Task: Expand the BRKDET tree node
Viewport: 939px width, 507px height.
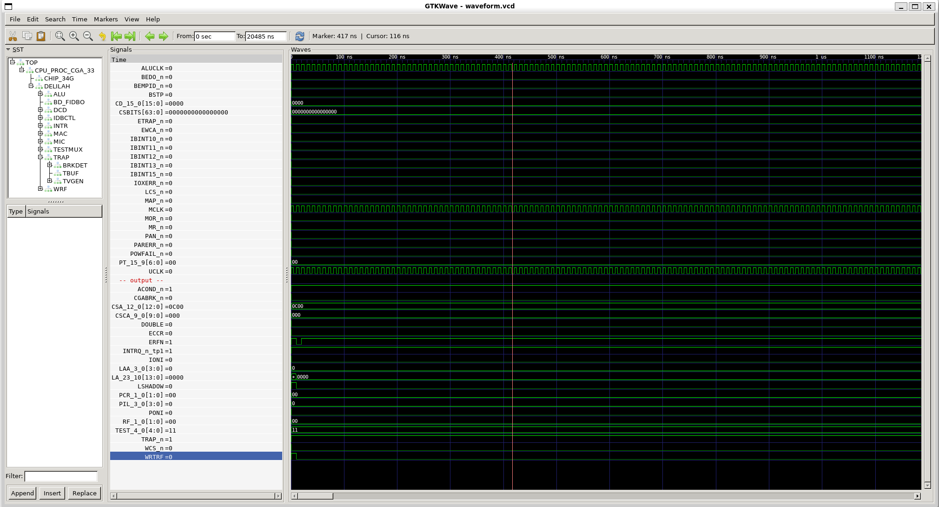Action: (50, 165)
